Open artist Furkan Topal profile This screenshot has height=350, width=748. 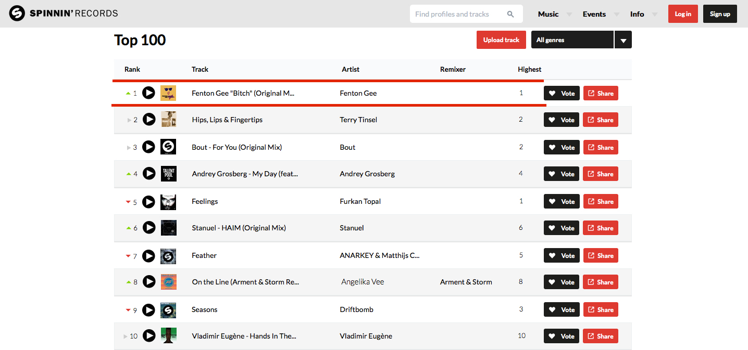point(360,201)
